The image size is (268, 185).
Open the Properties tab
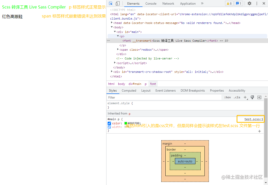pyautogui.click(x=217, y=91)
